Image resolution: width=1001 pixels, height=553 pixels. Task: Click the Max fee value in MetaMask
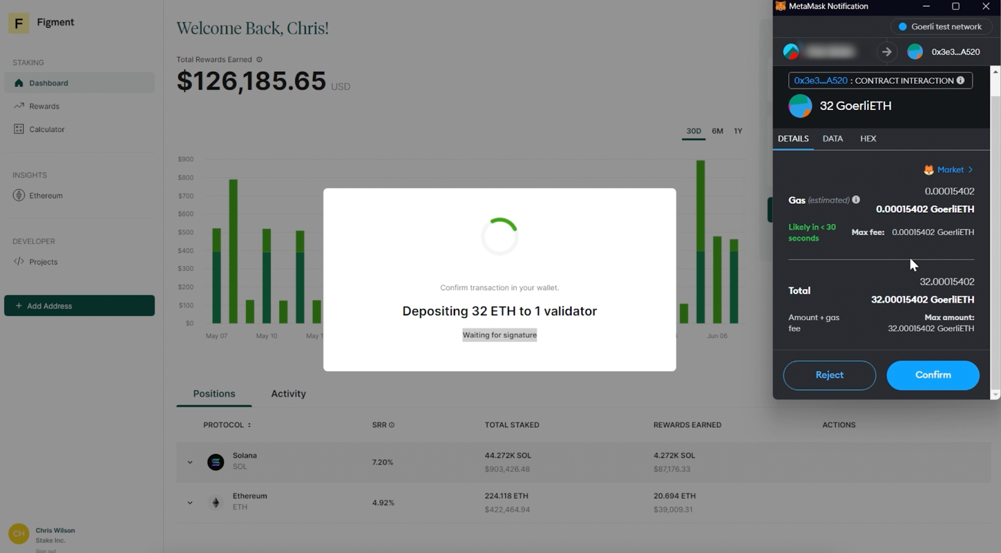coord(933,232)
